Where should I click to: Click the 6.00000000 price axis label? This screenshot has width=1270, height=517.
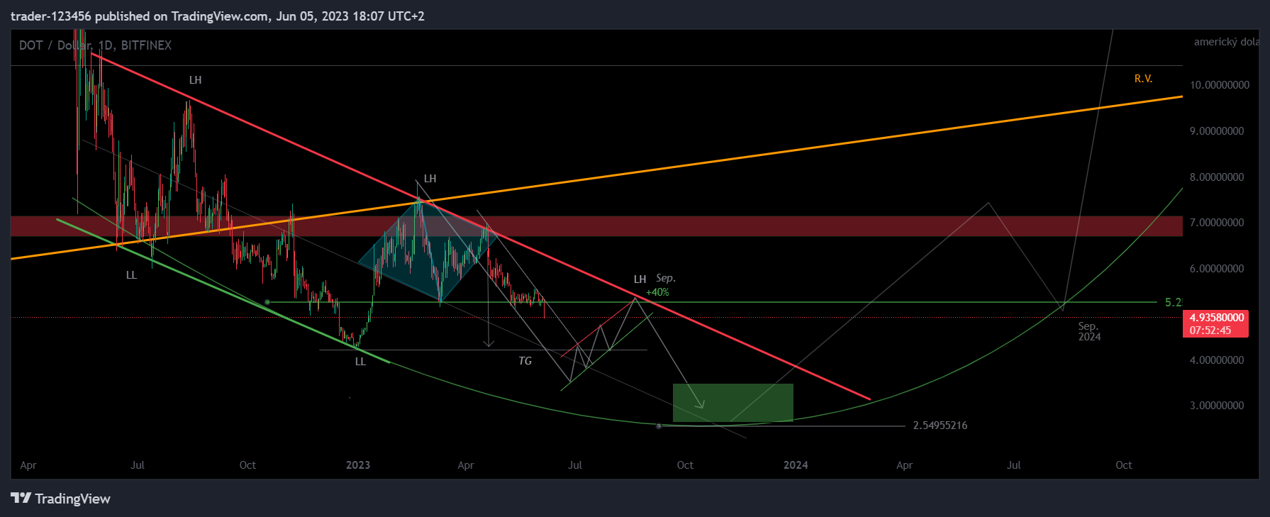coord(1217,269)
